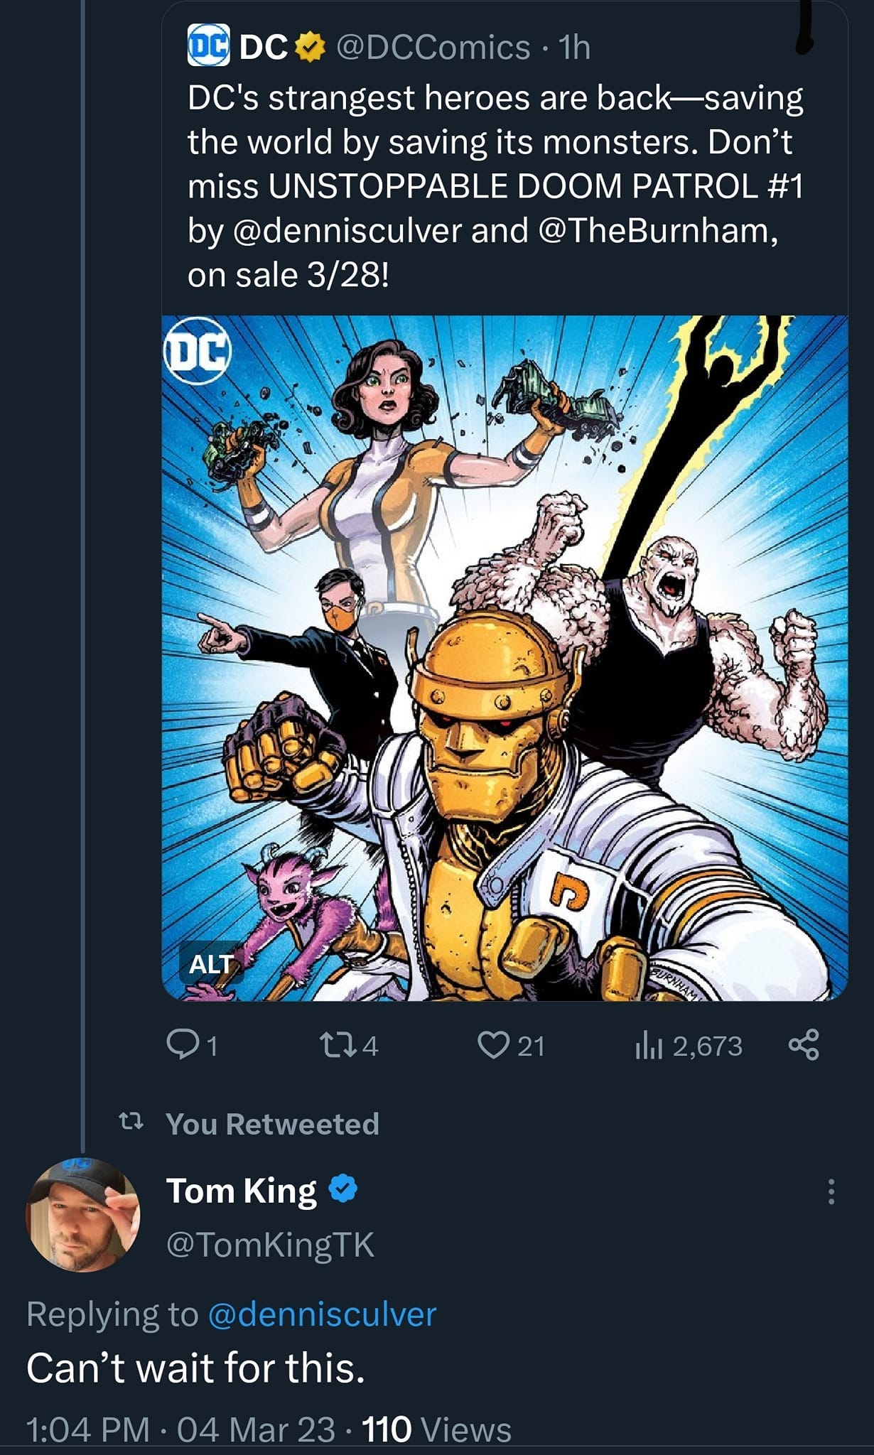The width and height of the screenshot is (874, 1455).
Task: Open the ALT text overlay on the image
Action: click(211, 965)
